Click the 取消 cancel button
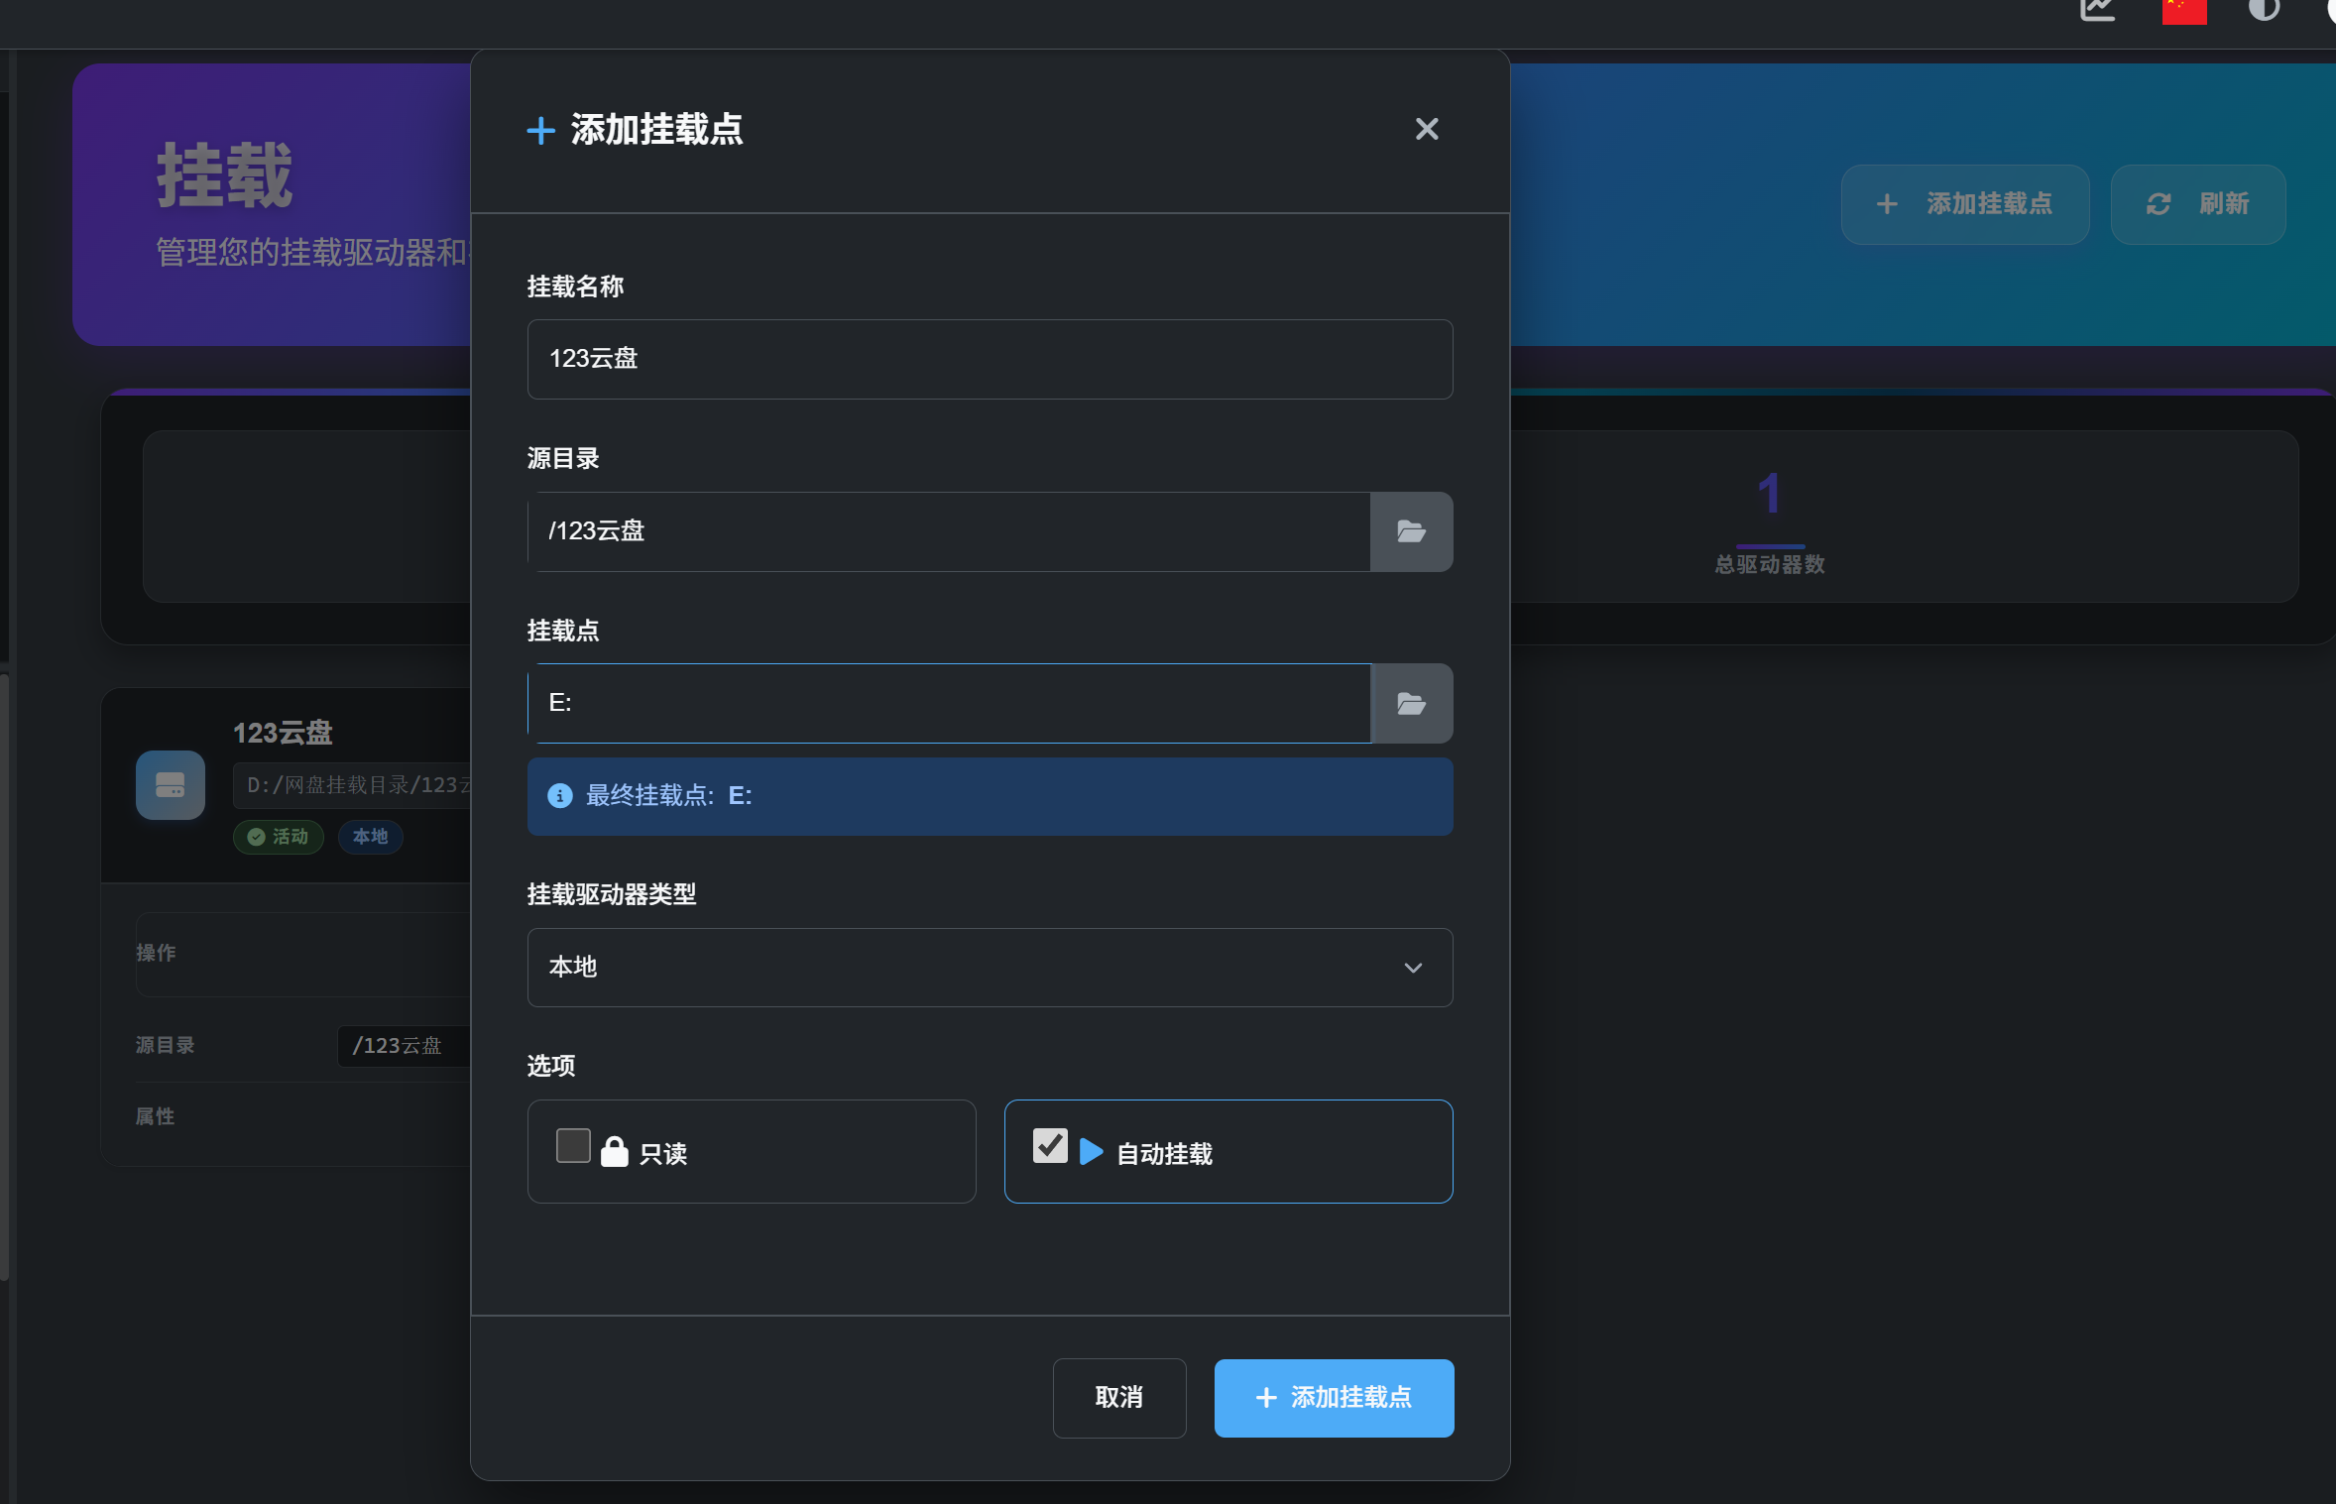This screenshot has height=1504, width=2336. 1118,1398
